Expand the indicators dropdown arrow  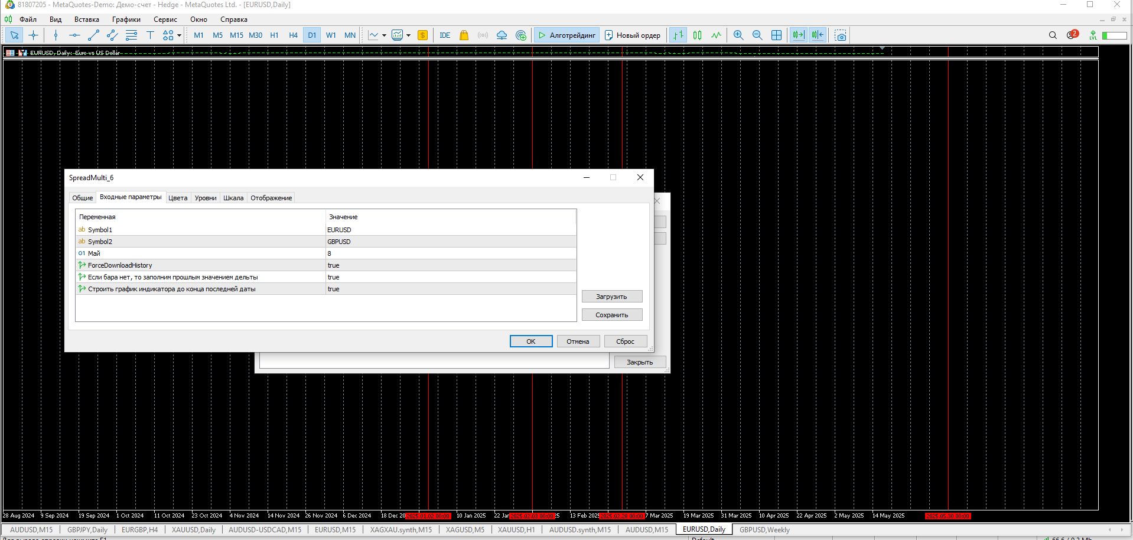(x=384, y=35)
